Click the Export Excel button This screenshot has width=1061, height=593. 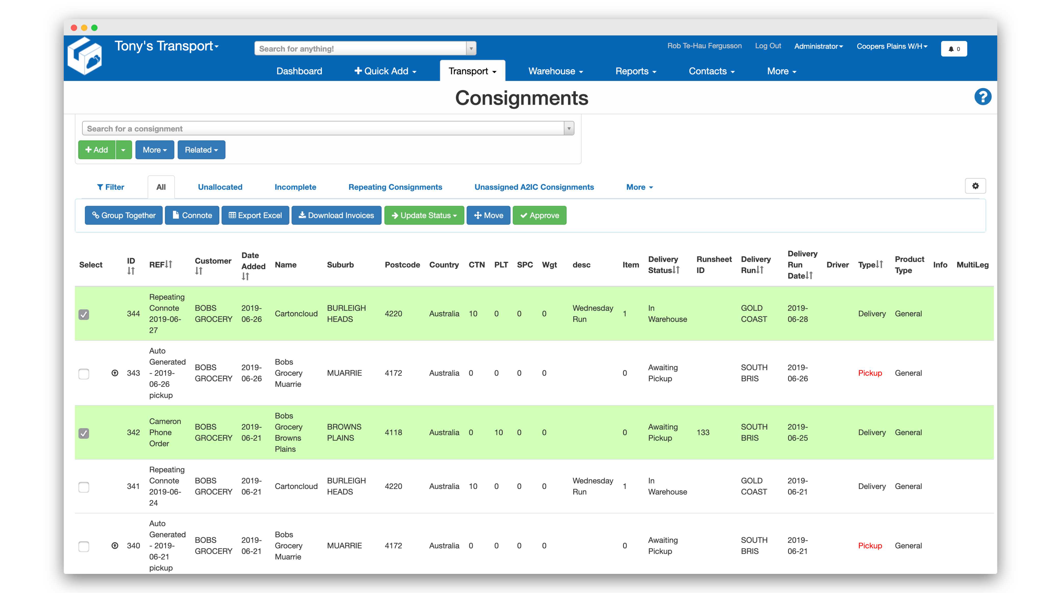pos(255,215)
